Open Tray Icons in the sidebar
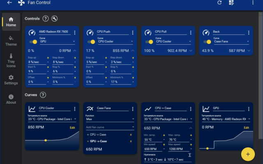 11,61
